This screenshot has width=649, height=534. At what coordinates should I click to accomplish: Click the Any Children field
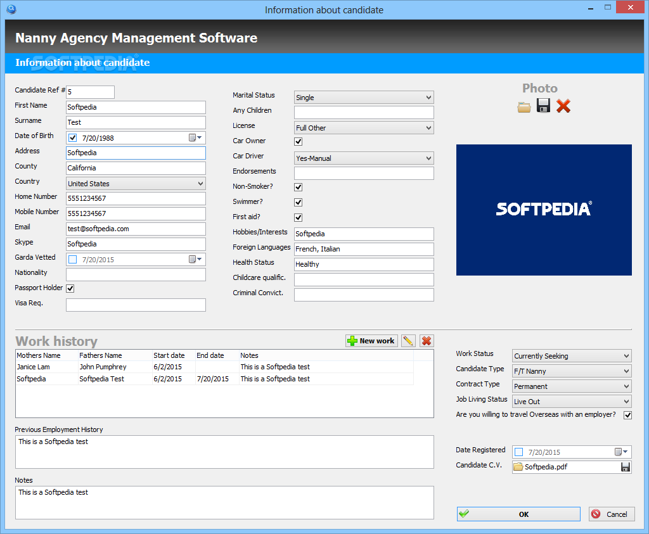[364, 113]
